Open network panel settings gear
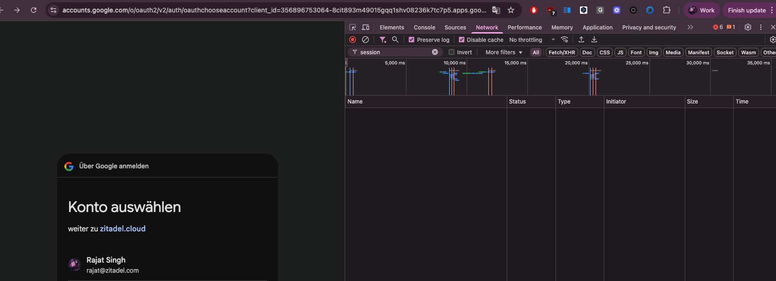The width and height of the screenshot is (776, 281). pyautogui.click(x=772, y=40)
